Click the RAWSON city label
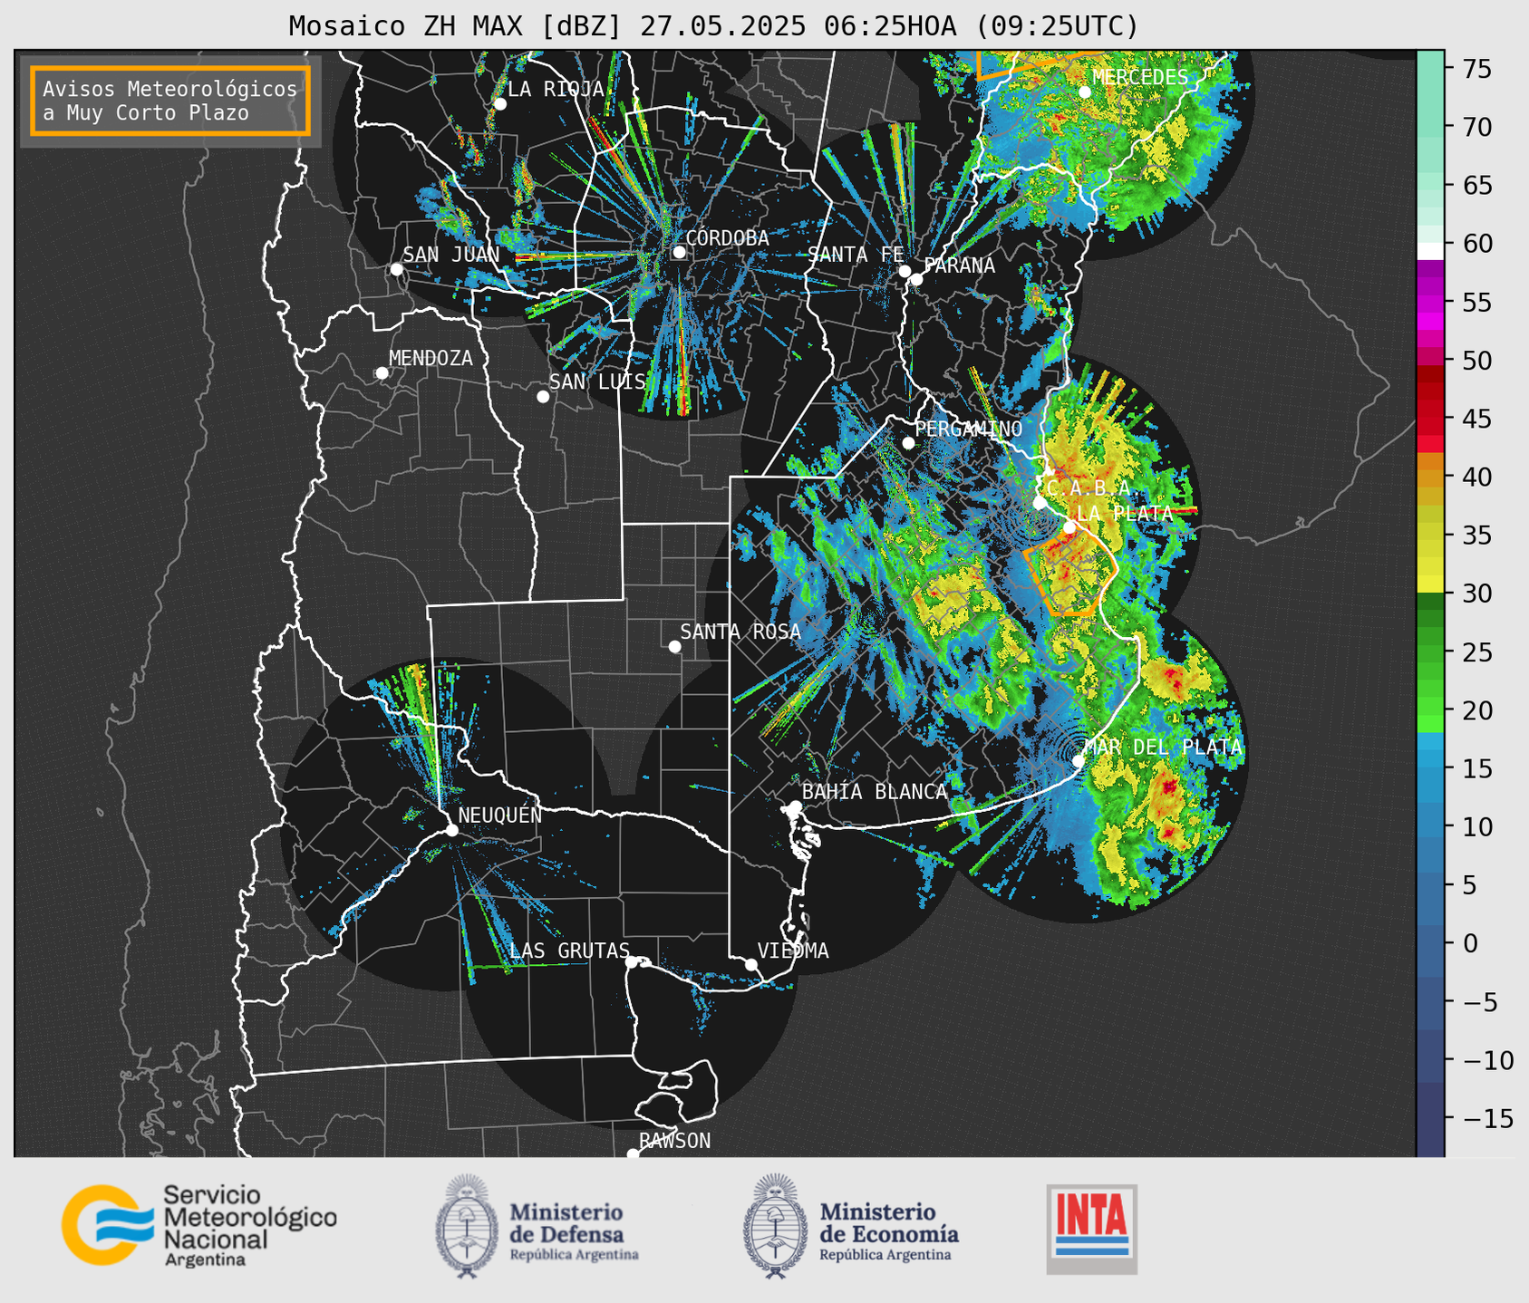1529x1303 pixels. pyautogui.click(x=674, y=1141)
